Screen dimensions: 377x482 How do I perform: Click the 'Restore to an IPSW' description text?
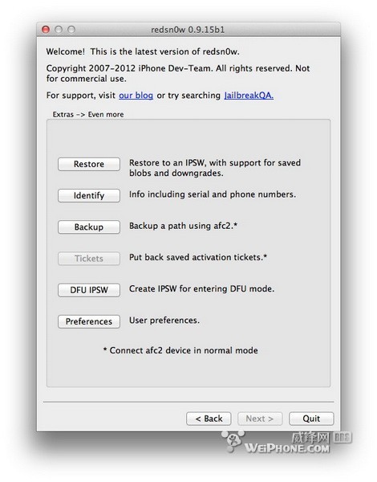tap(215, 168)
